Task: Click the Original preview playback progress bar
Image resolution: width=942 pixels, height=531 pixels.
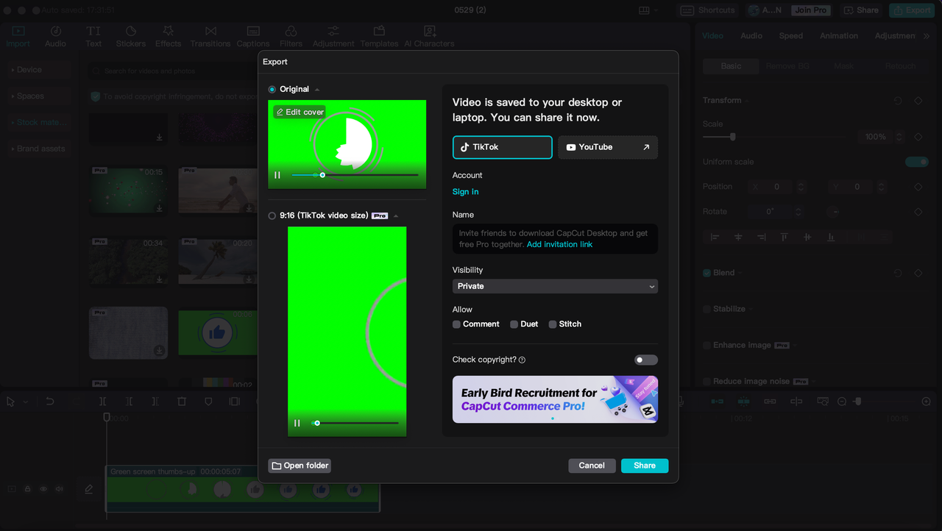Action: tap(355, 175)
